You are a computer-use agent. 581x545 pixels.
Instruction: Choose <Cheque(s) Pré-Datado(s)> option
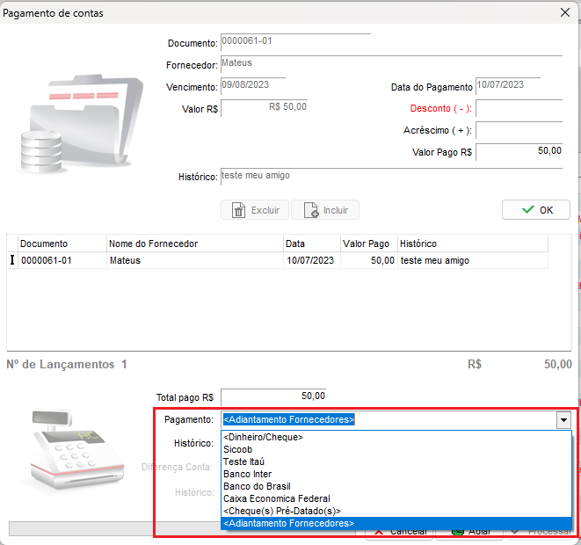tap(281, 511)
